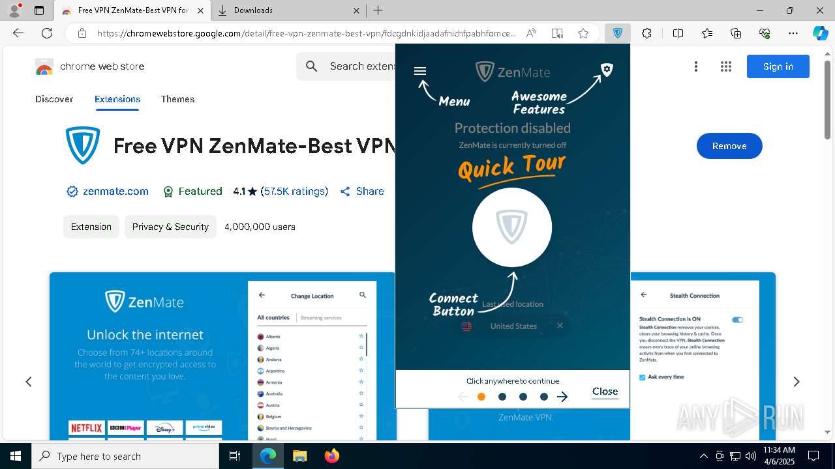Image resolution: width=835 pixels, height=469 pixels.
Task: Open browser Collections
Action: (736, 33)
